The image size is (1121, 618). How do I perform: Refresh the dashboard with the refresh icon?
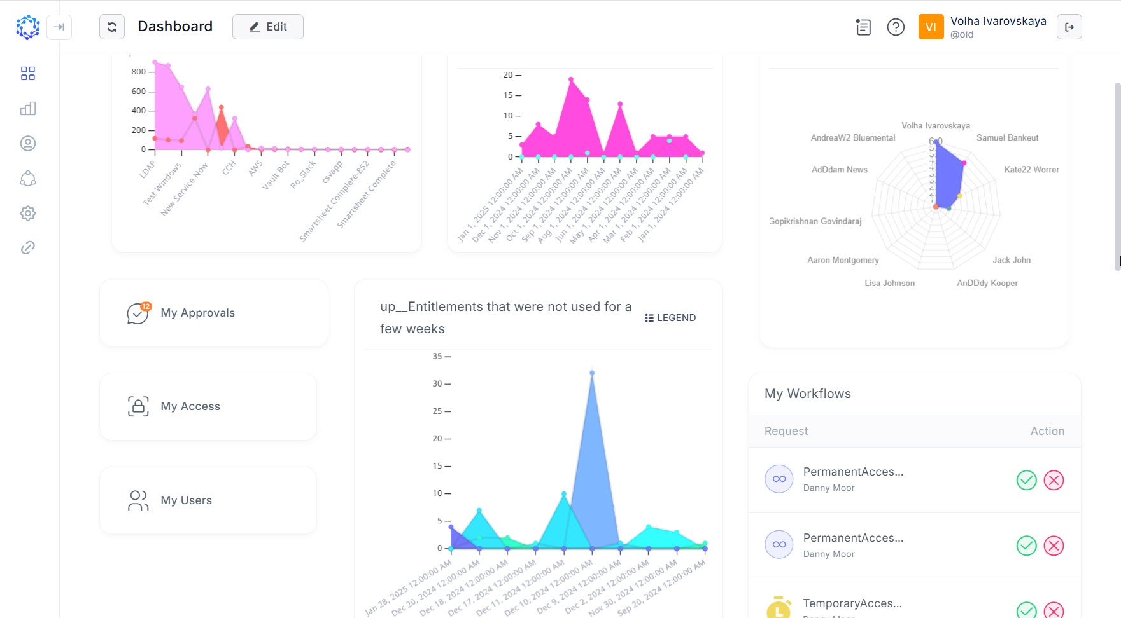click(x=112, y=27)
